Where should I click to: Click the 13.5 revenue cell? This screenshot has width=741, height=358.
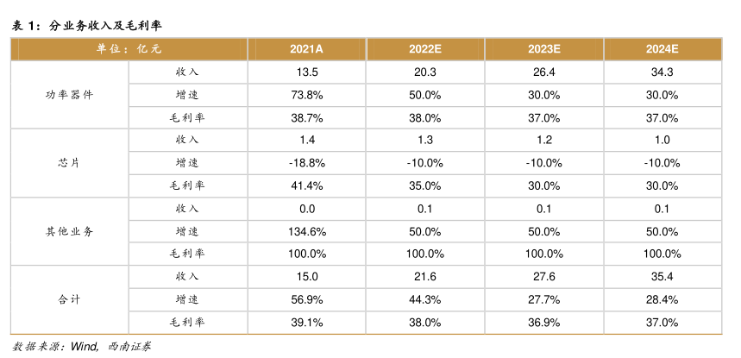[x=307, y=72]
